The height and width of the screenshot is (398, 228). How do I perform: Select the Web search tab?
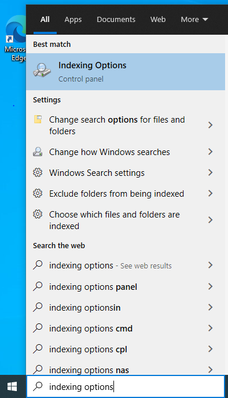pyautogui.click(x=158, y=19)
